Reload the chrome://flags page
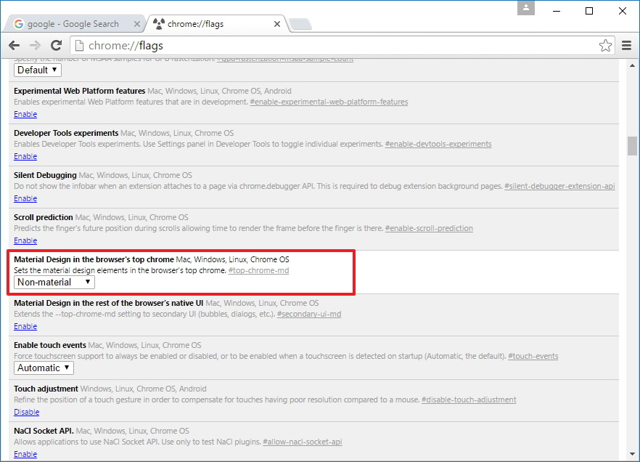This screenshot has width=640, height=462. click(57, 45)
